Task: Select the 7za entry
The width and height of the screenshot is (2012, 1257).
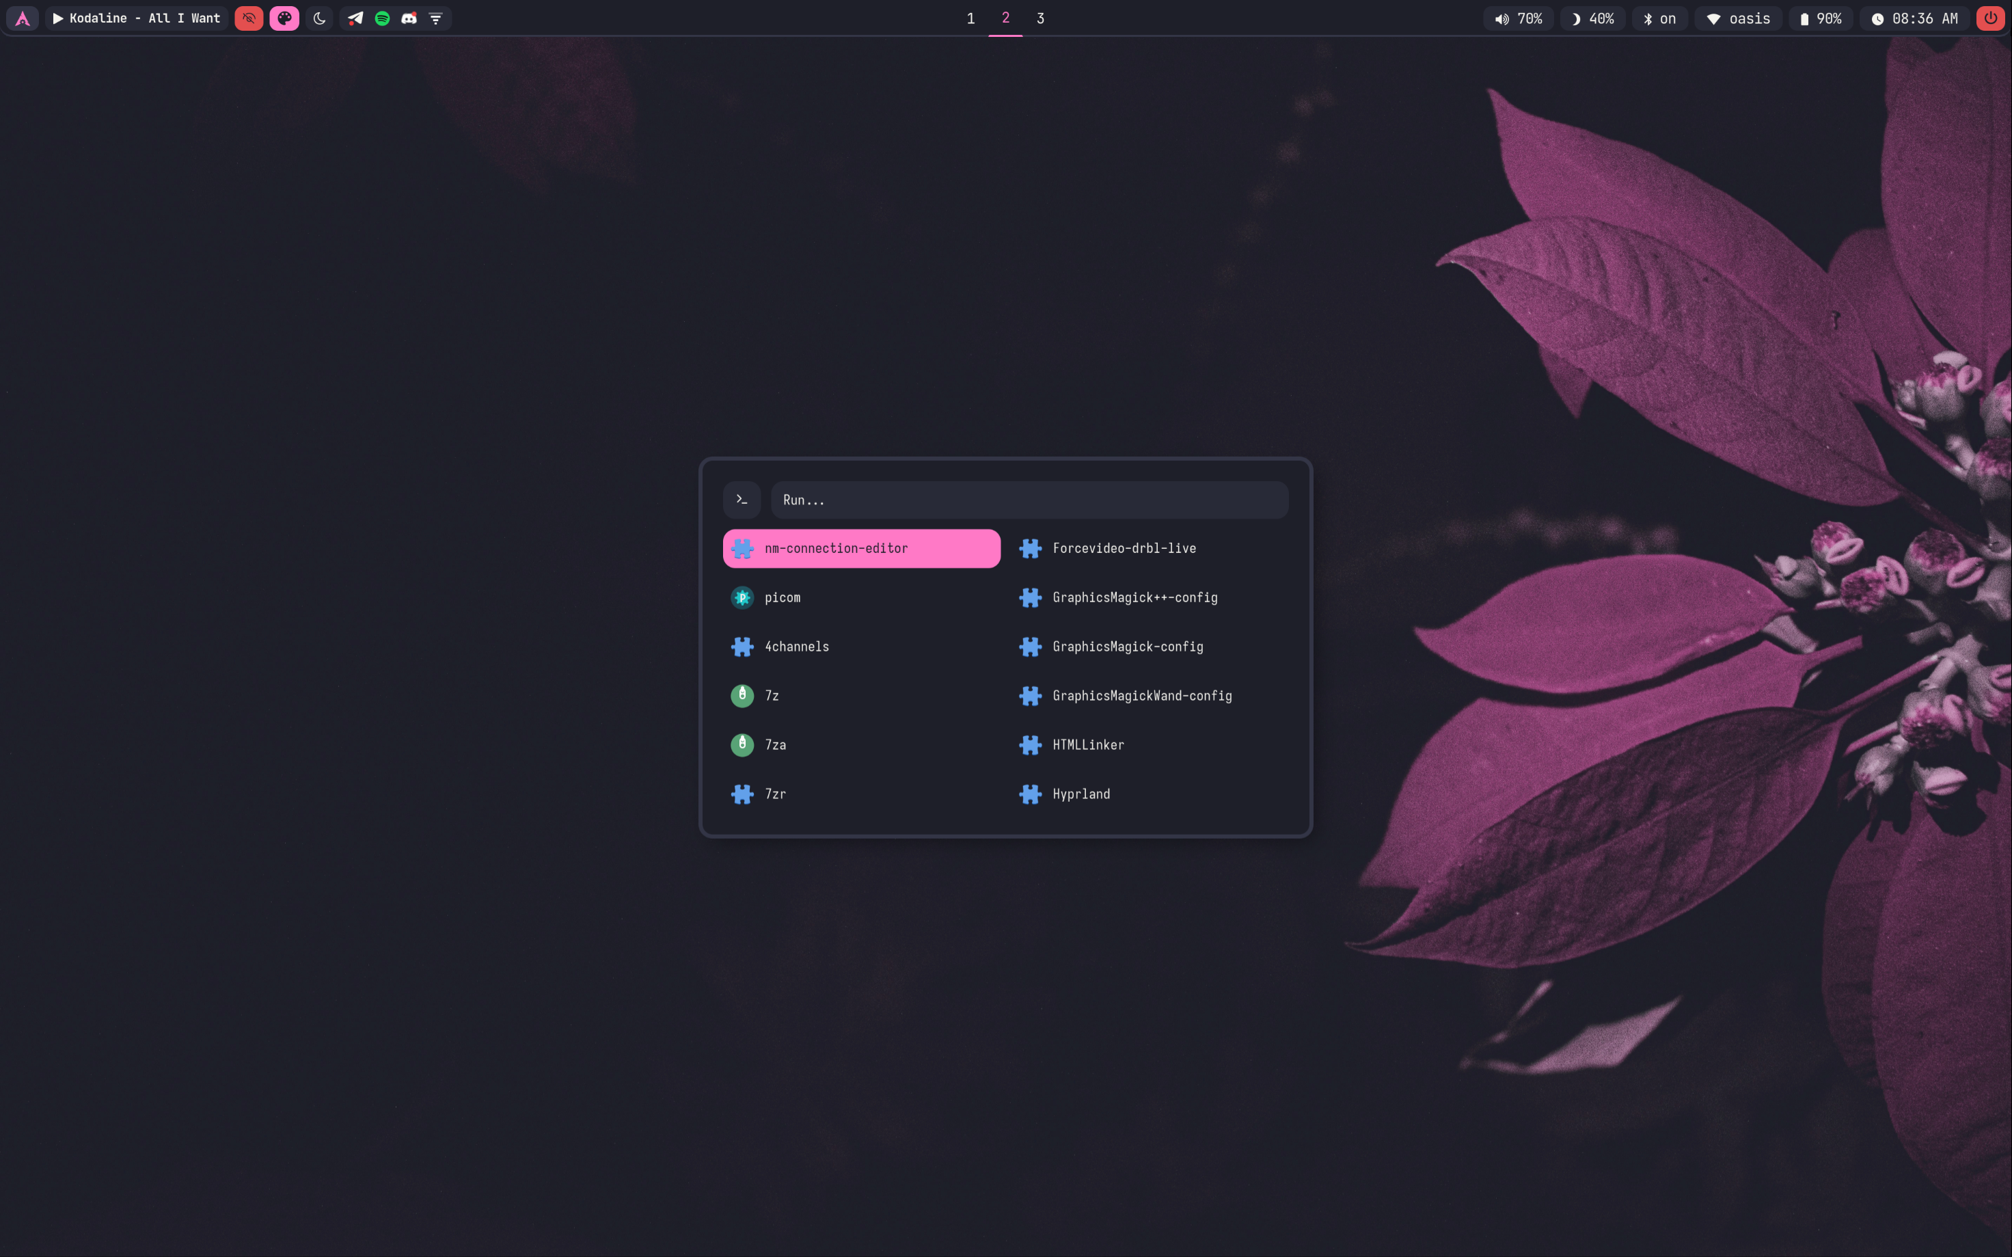Action: (x=774, y=745)
